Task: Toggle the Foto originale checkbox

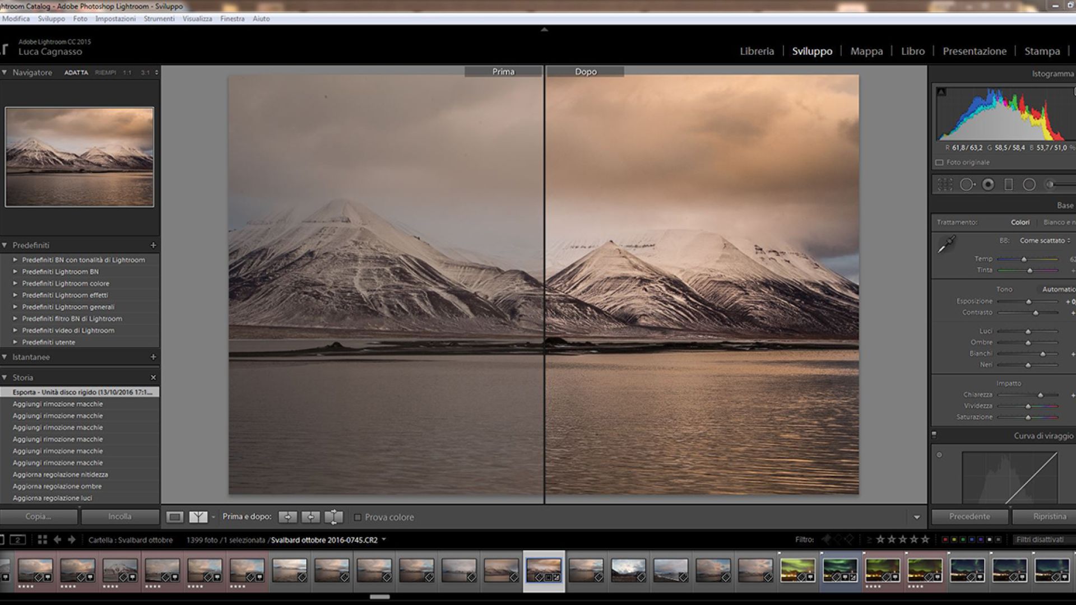Action: (939, 162)
